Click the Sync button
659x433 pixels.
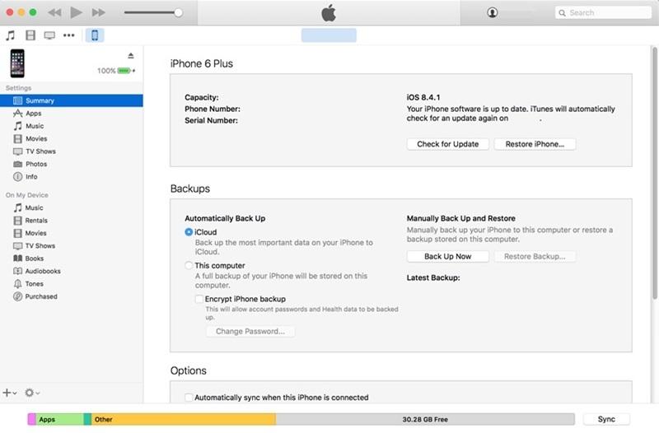[x=606, y=419]
